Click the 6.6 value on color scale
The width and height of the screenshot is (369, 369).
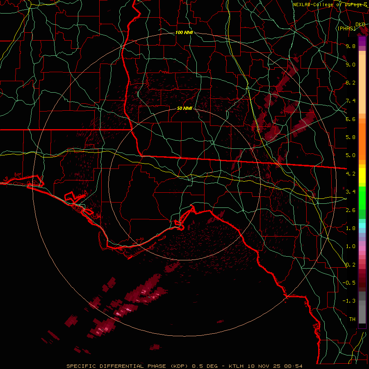tap(351, 119)
